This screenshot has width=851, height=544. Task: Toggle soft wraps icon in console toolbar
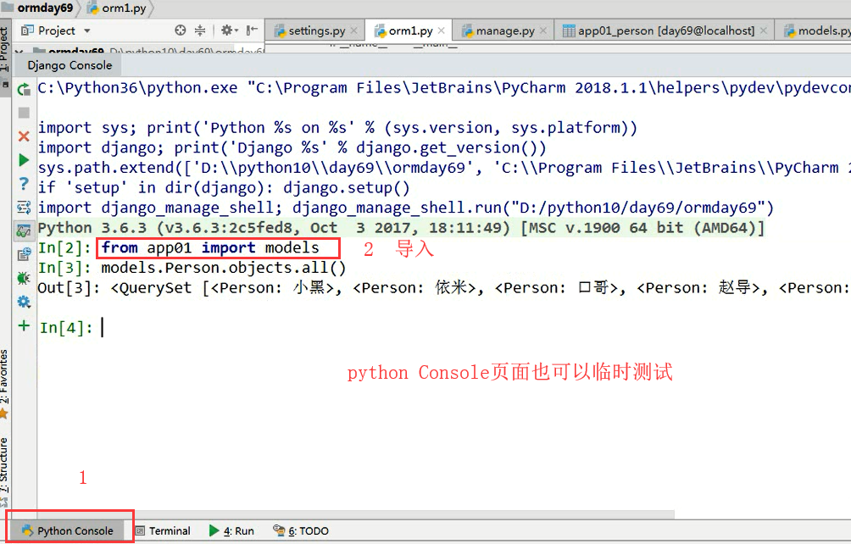point(24,208)
